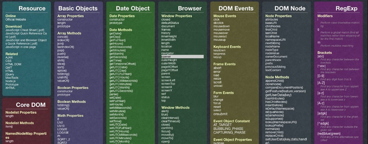368x144 pixels.
Task: Select getFullYear() date method
Action: pyautogui.click(x=118, y=40)
